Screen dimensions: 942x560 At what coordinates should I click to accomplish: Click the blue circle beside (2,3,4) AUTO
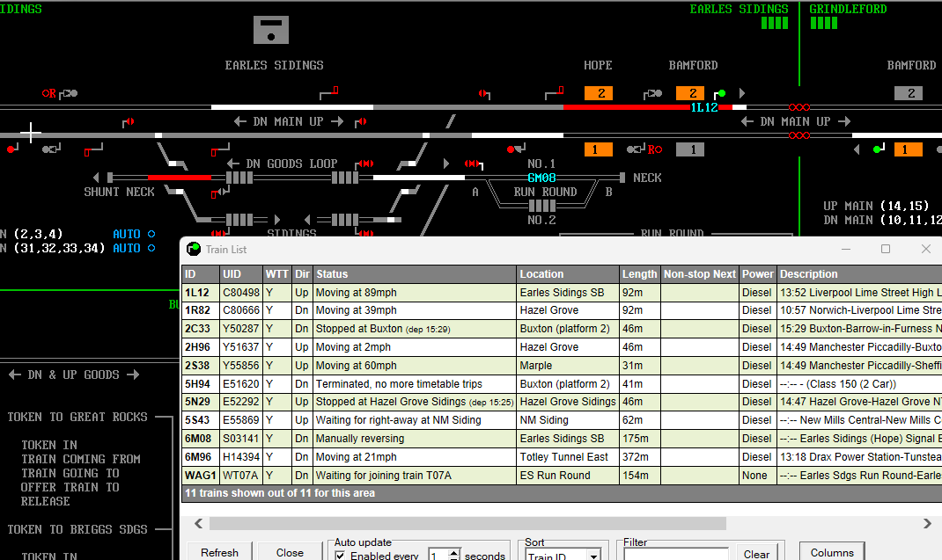(151, 234)
